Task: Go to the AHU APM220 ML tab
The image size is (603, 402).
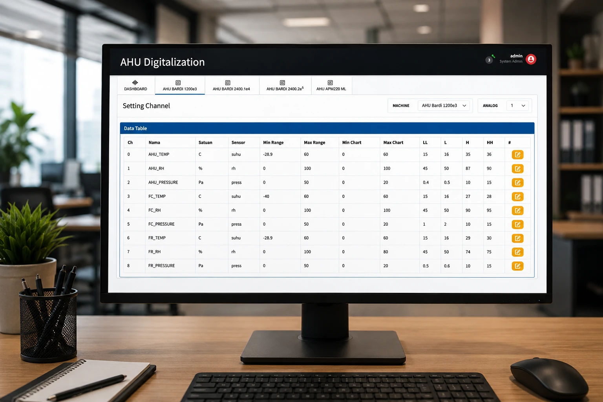Action: coord(331,86)
